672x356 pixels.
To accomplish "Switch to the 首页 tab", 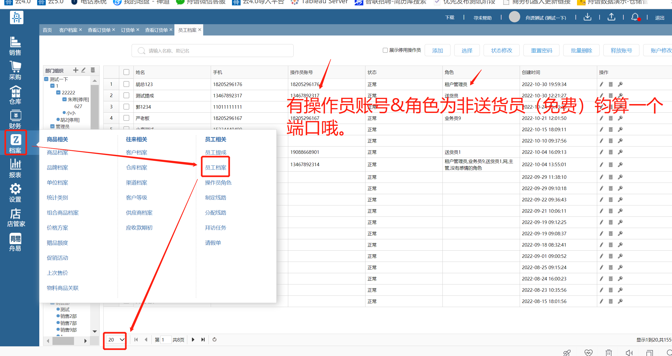I will pyautogui.click(x=47, y=30).
